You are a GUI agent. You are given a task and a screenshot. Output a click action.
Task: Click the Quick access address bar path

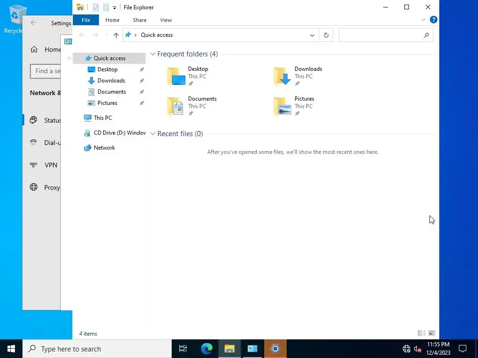[x=157, y=35]
